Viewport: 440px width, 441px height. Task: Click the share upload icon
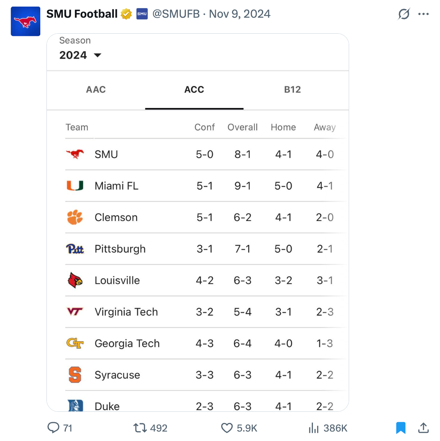423,428
